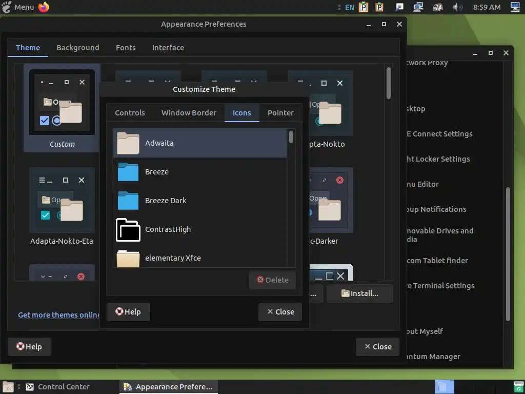Click Close in Appearance Preferences window
This screenshot has height=394, width=525.
[x=378, y=346]
